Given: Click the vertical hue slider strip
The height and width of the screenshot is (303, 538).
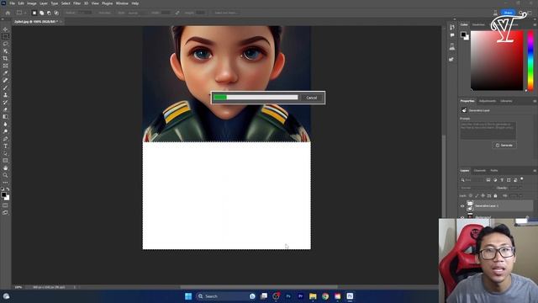Looking at the screenshot, I should tap(530, 61).
